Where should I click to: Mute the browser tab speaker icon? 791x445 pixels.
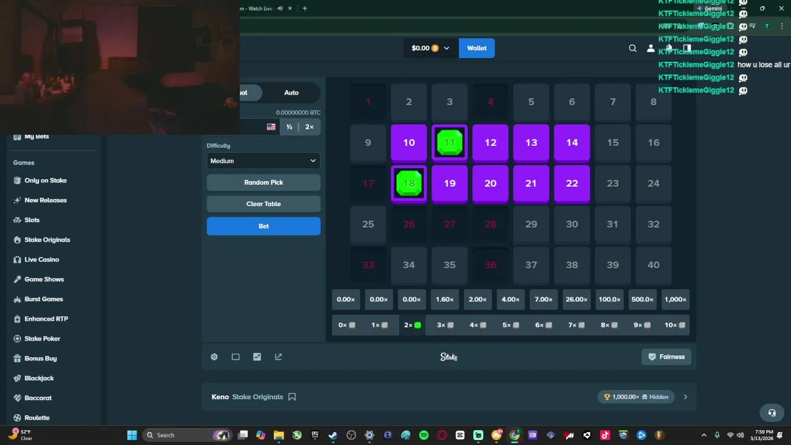280,9
